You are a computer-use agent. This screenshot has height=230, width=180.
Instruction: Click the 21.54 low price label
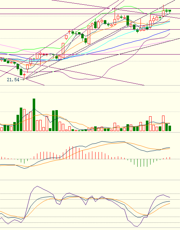point(13,80)
